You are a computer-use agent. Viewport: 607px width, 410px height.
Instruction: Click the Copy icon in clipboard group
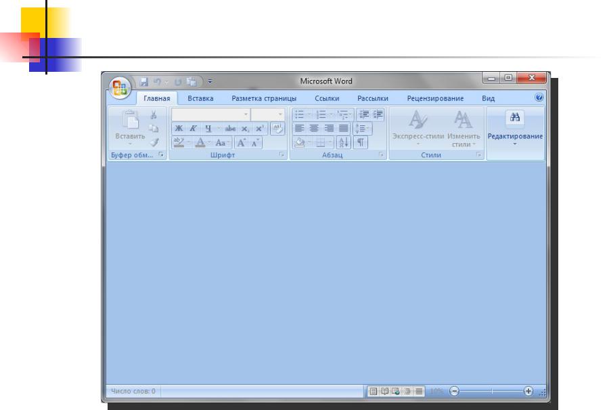(x=154, y=128)
